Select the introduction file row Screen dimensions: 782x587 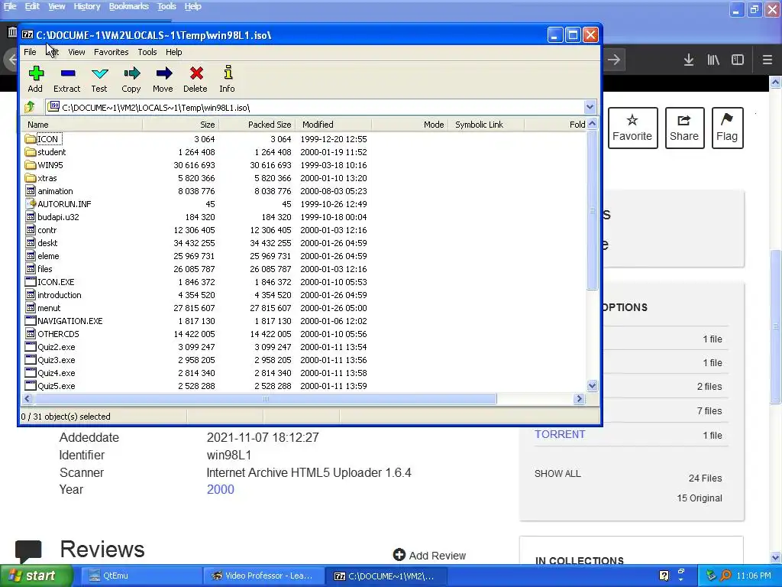pyautogui.click(x=304, y=294)
